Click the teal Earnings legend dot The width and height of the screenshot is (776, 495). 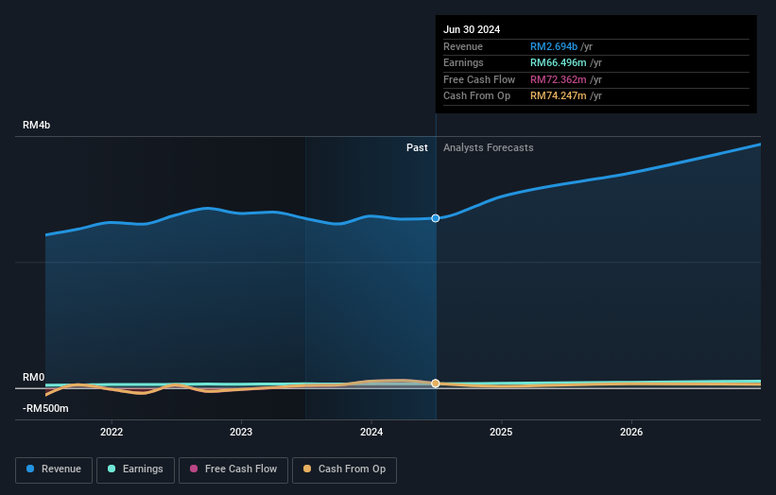[112, 469]
